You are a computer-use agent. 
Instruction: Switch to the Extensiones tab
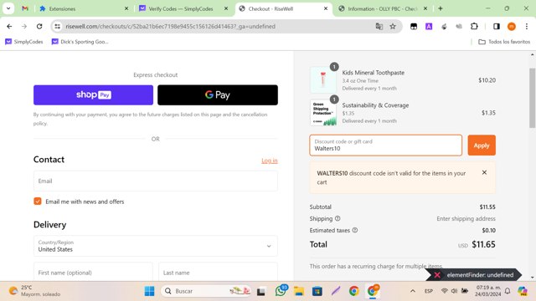pos(84,8)
